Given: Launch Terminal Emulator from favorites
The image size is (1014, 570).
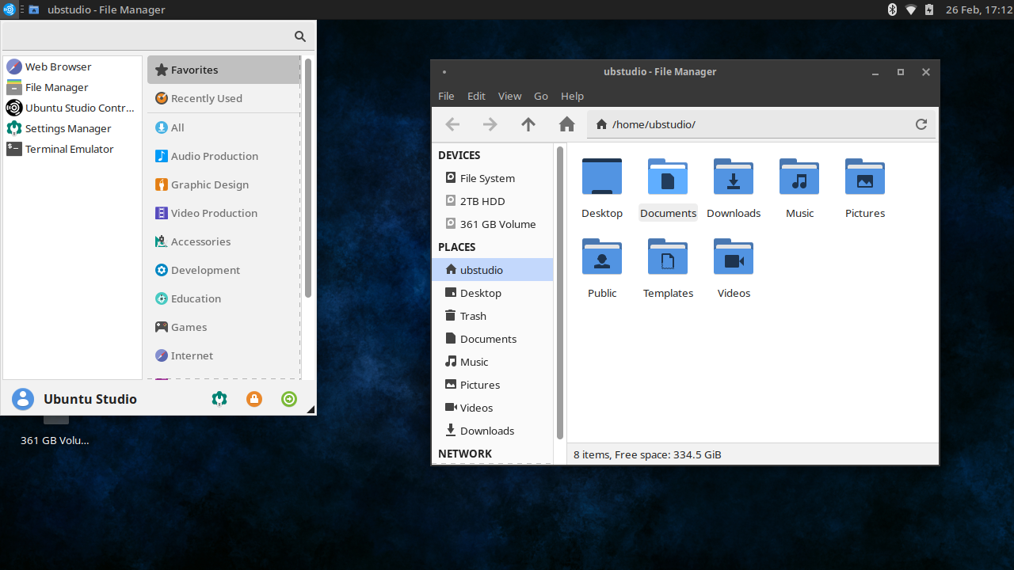Looking at the screenshot, I should point(69,149).
